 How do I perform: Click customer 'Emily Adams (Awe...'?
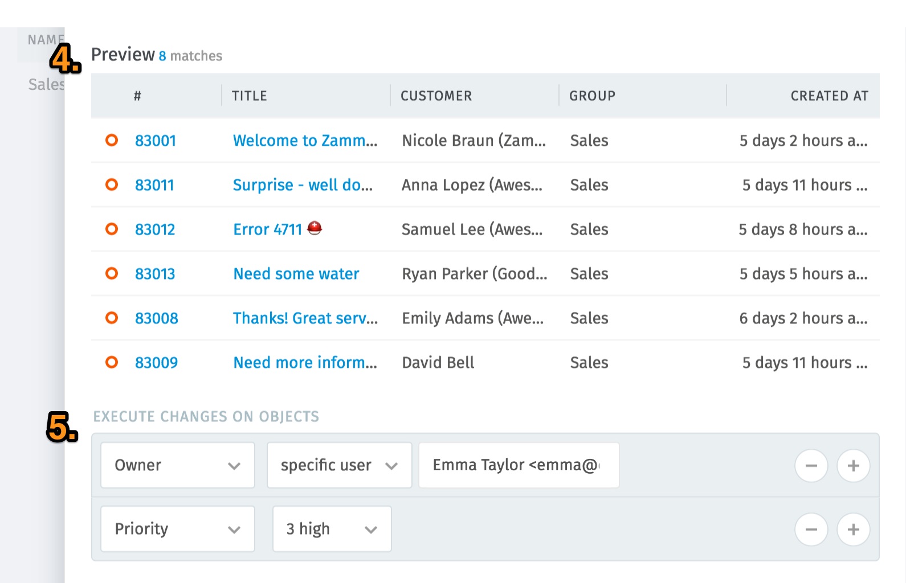[x=473, y=318]
